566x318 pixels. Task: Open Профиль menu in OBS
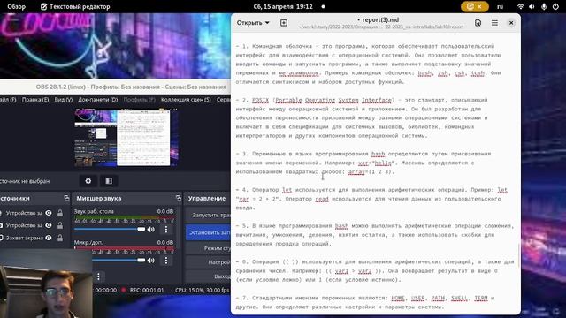[x=139, y=100]
